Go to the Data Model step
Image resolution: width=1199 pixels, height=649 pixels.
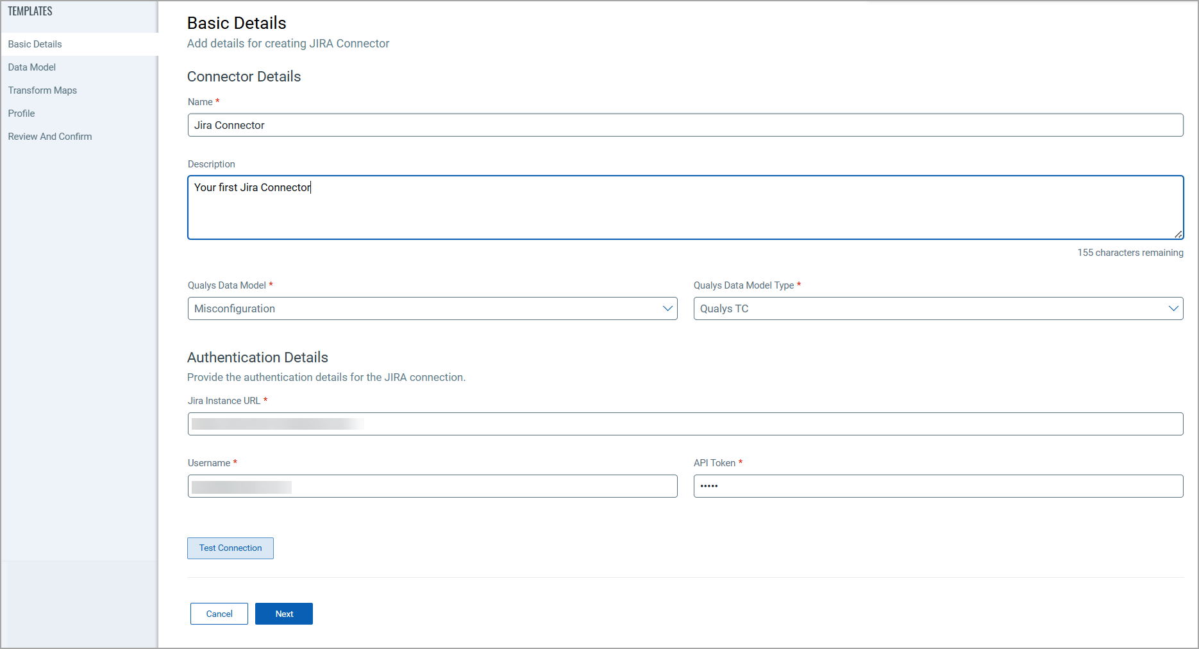[x=80, y=67]
